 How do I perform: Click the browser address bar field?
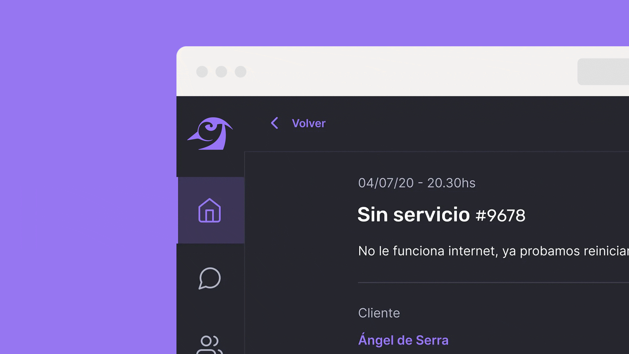tap(603, 72)
